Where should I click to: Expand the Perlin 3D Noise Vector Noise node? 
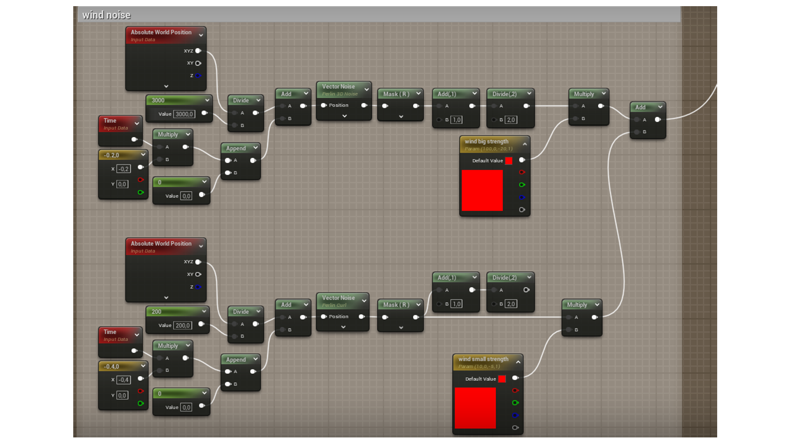click(344, 116)
